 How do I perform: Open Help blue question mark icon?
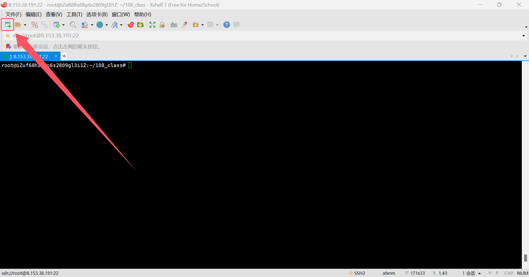[x=227, y=25]
